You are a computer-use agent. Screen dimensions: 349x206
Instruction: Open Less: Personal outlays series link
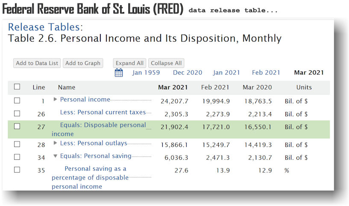click(x=94, y=143)
